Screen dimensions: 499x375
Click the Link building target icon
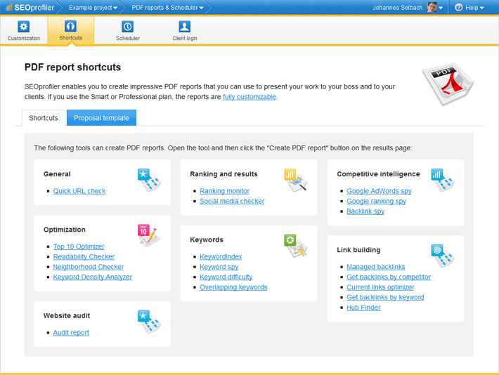point(443,256)
